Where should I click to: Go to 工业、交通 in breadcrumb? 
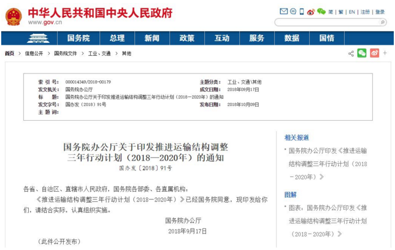pos(99,53)
